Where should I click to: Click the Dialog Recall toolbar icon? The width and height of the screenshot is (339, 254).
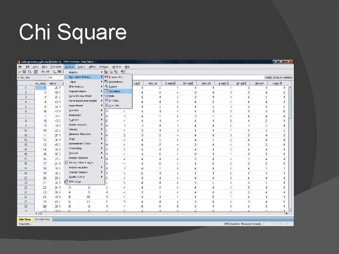[x=36, y=72]
